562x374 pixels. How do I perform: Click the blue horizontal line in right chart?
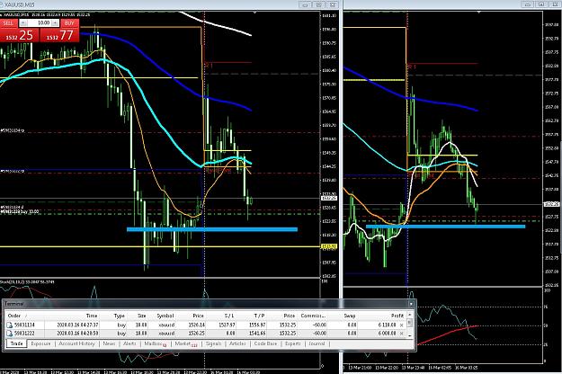[445, 227]
